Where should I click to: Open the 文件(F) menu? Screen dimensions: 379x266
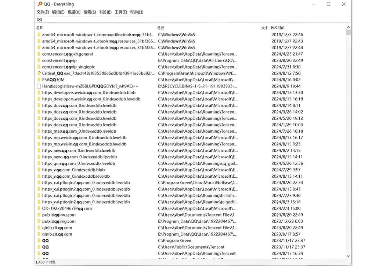pos(43,12)
